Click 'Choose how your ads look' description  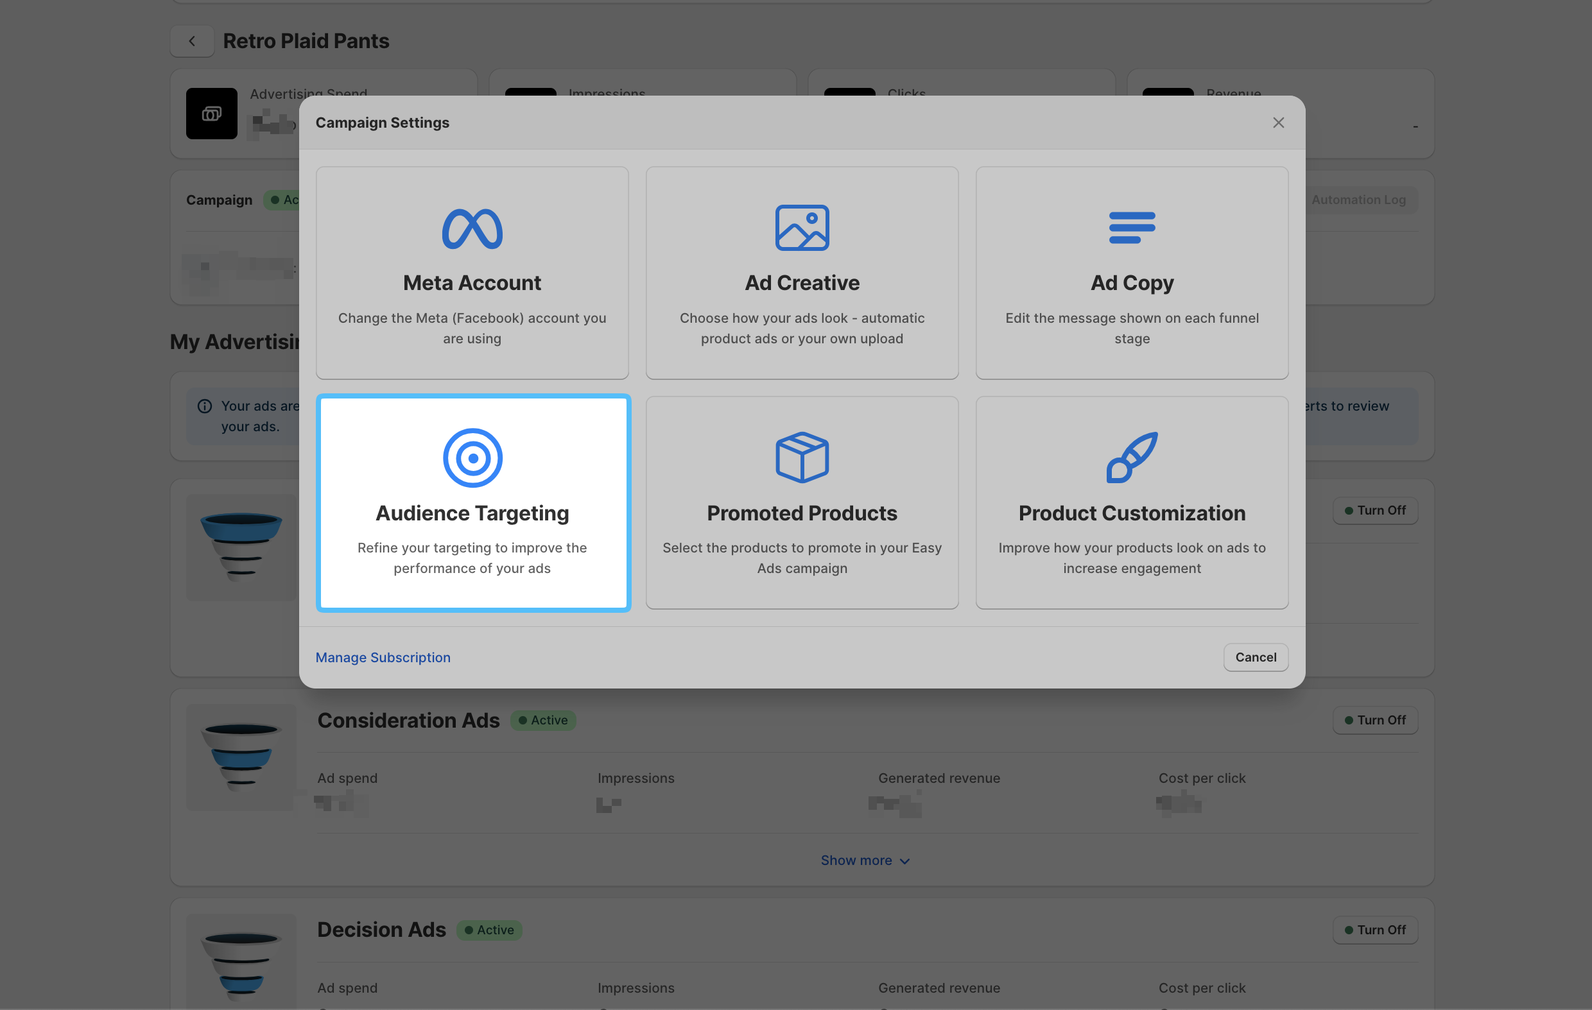[802, 328]
